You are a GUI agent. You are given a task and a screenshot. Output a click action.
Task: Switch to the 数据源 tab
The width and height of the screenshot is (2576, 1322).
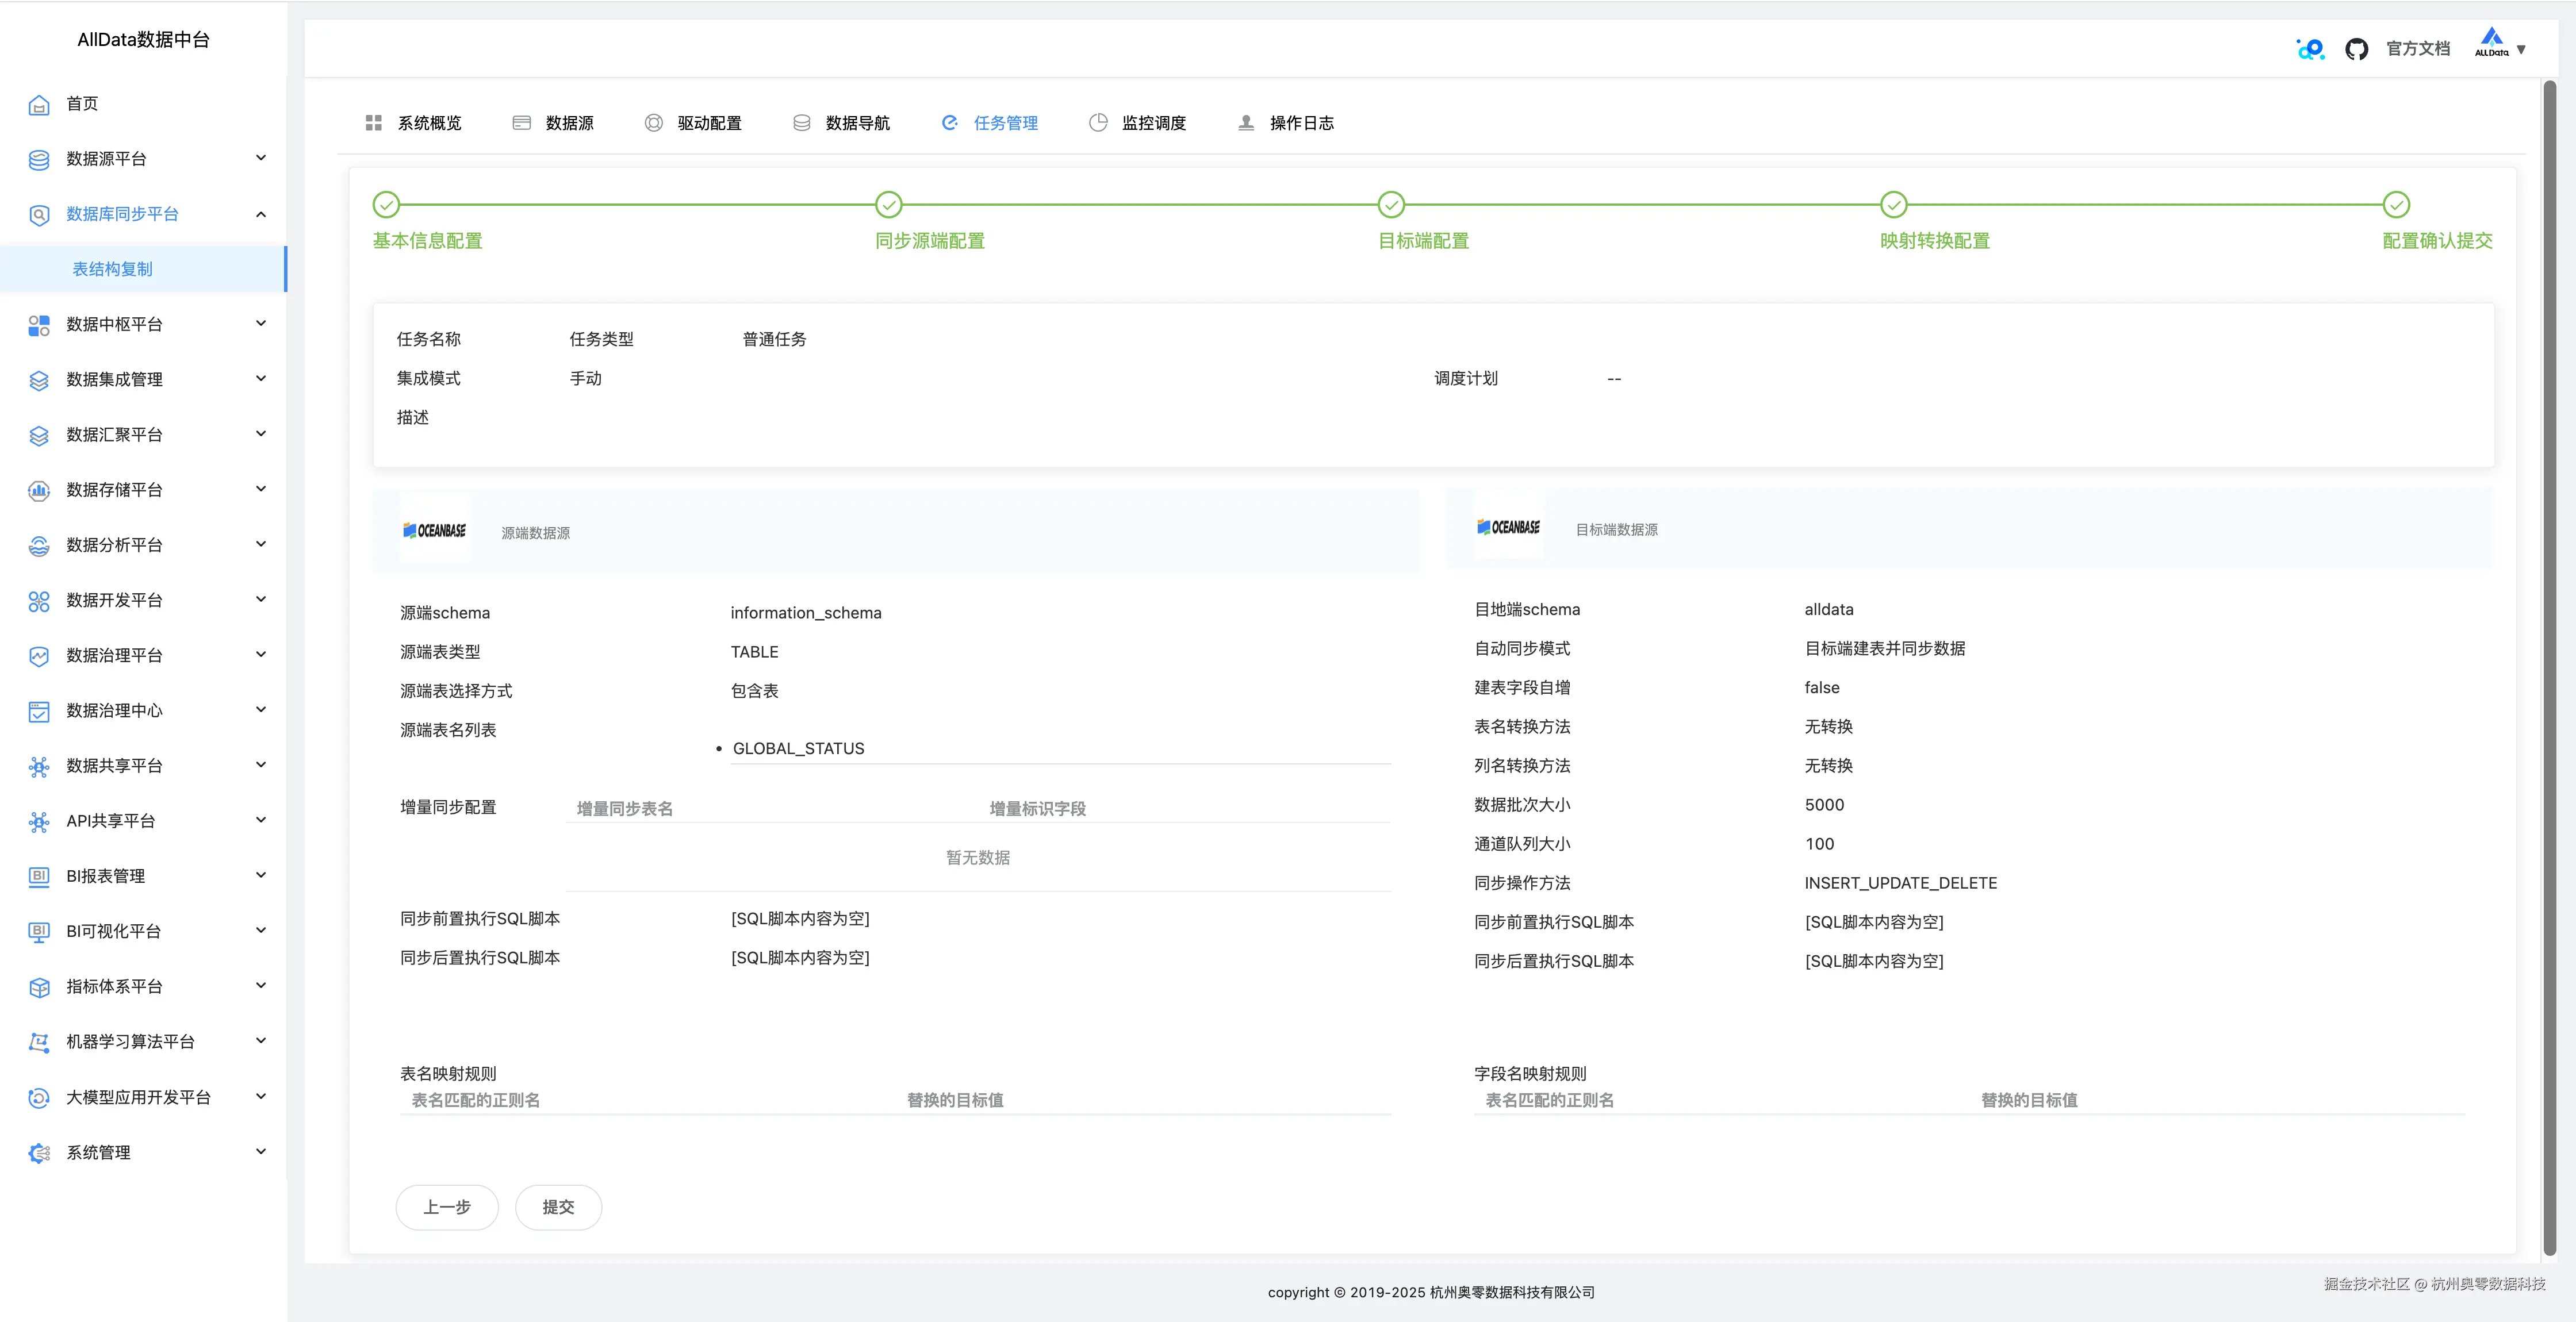pos(568,123)
